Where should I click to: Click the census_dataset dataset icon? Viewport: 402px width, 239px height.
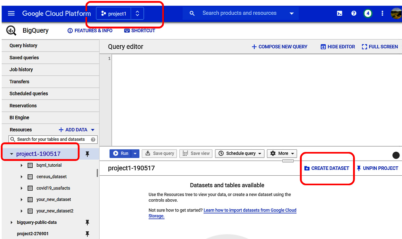[x=30, y=177]
